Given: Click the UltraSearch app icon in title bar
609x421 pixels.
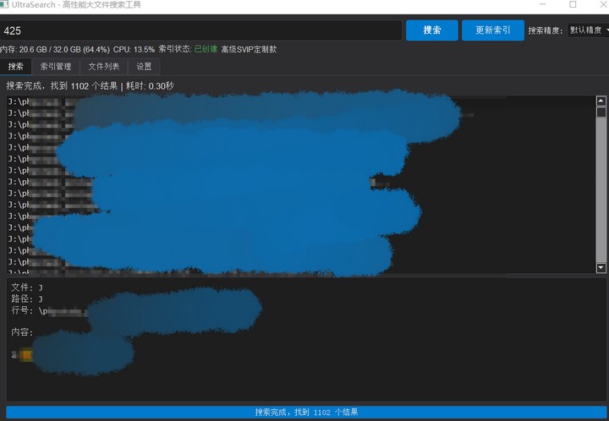Looking at the screenshot, I should tap(4, 5).
